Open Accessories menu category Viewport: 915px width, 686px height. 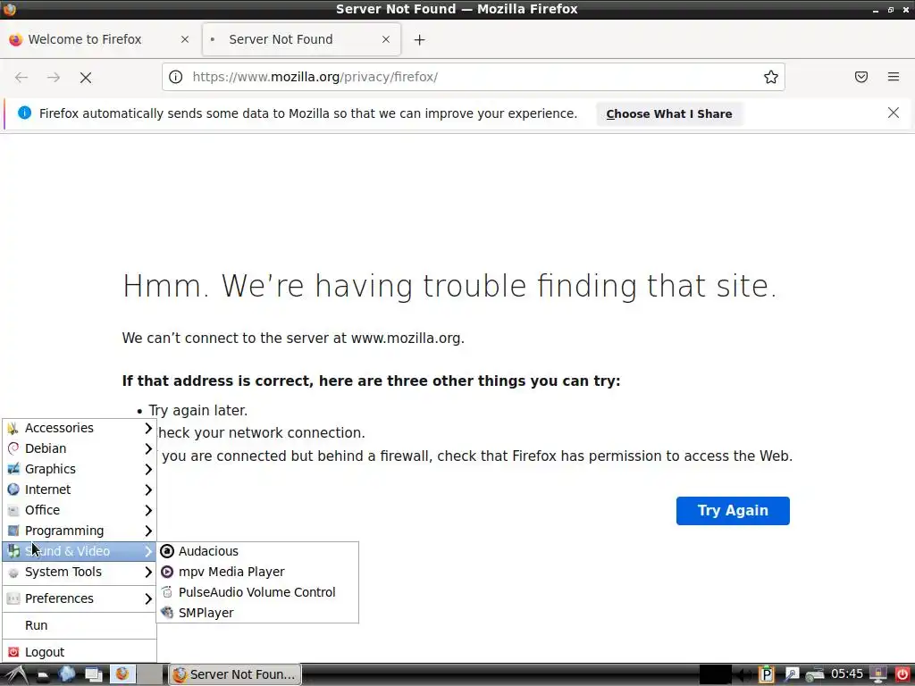click(80, 428)
